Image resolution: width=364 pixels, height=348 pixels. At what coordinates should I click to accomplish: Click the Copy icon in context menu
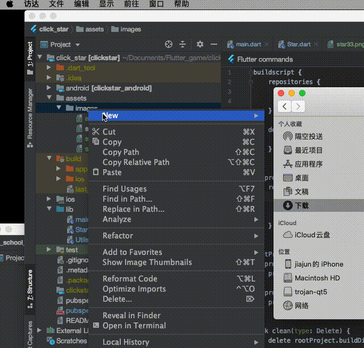coord(96,142)
